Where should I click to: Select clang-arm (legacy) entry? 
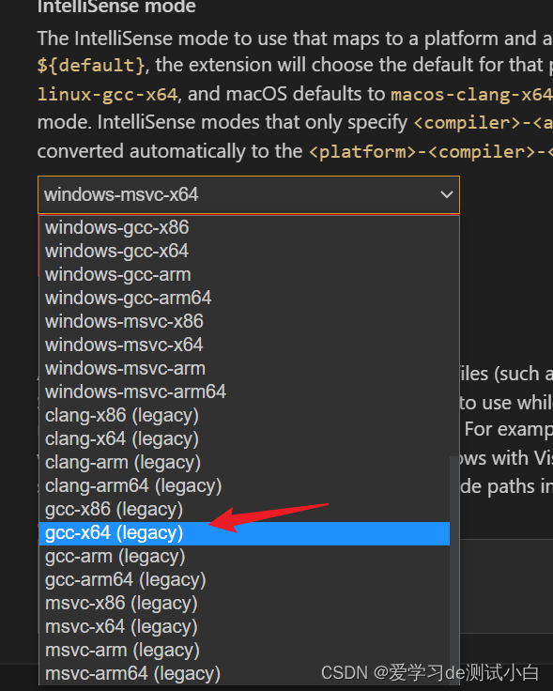pos(244,462)
